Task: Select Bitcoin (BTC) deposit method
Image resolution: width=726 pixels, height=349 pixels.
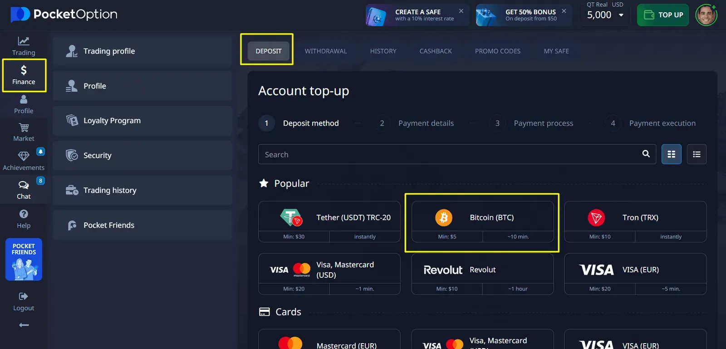Action: pyautogui.click(x=482, y=218)
